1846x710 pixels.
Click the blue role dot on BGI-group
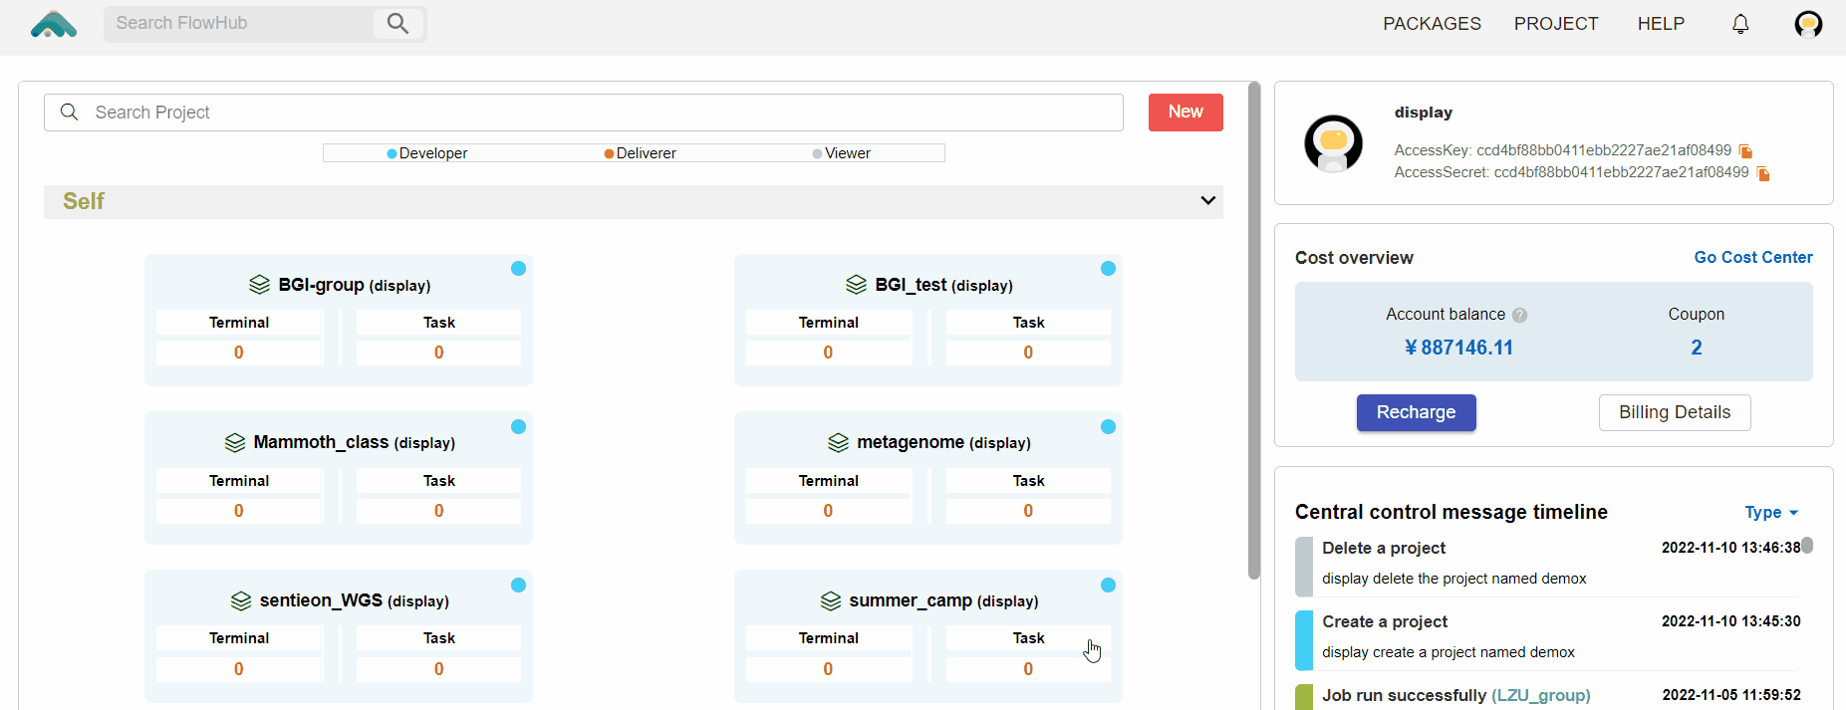pyautogui.click(x=518, y=268)
